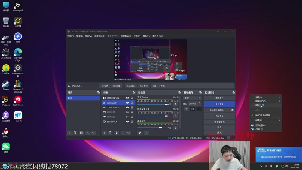
Task: Pop out the 混音器 dock using its float icon
Action: pyautogui.click(x=180, y=93)
